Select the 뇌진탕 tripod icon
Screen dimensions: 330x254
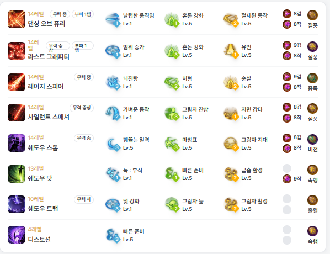tap(113, 82)
